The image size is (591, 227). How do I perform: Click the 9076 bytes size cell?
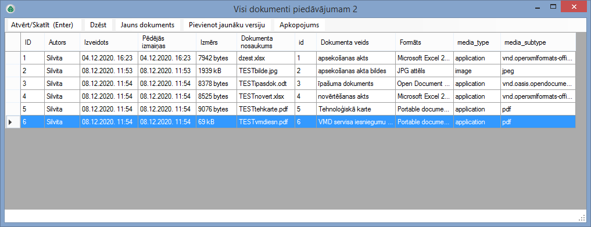coord(216,109)
